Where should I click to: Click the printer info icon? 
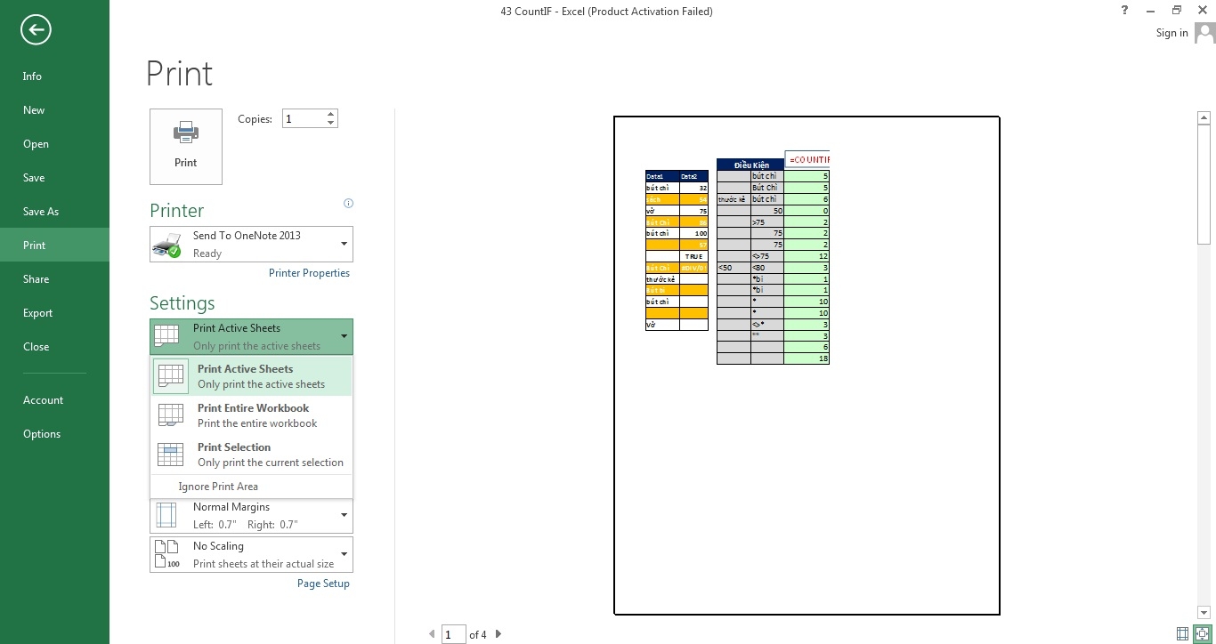(348, 204)
